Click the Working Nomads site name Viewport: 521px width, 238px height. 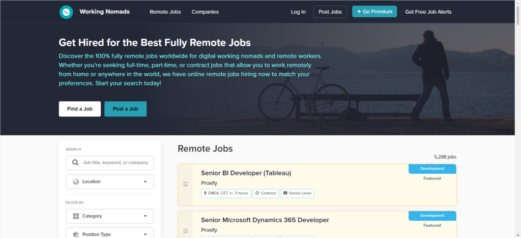click(x=105, y=12)
